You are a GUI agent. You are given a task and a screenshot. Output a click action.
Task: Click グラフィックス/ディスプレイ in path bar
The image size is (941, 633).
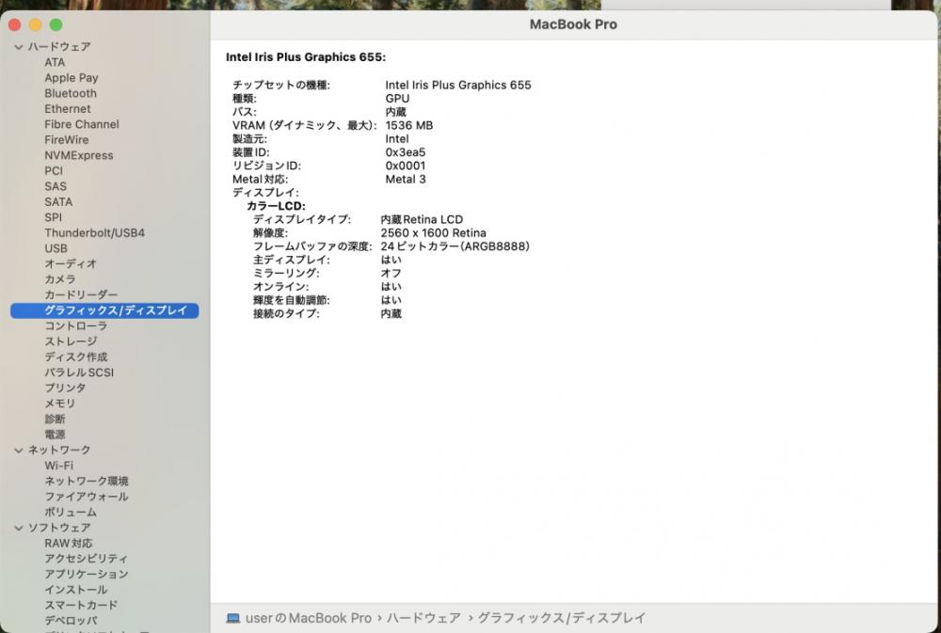562,618
